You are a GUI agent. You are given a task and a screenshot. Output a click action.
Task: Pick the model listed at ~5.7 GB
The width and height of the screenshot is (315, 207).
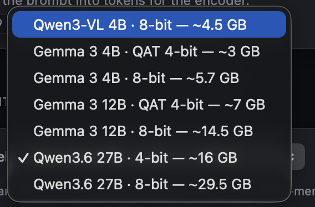coord(149,78)
